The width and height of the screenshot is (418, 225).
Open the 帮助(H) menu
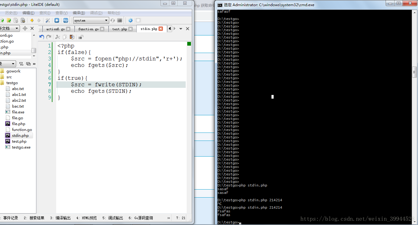coord(114,13)
